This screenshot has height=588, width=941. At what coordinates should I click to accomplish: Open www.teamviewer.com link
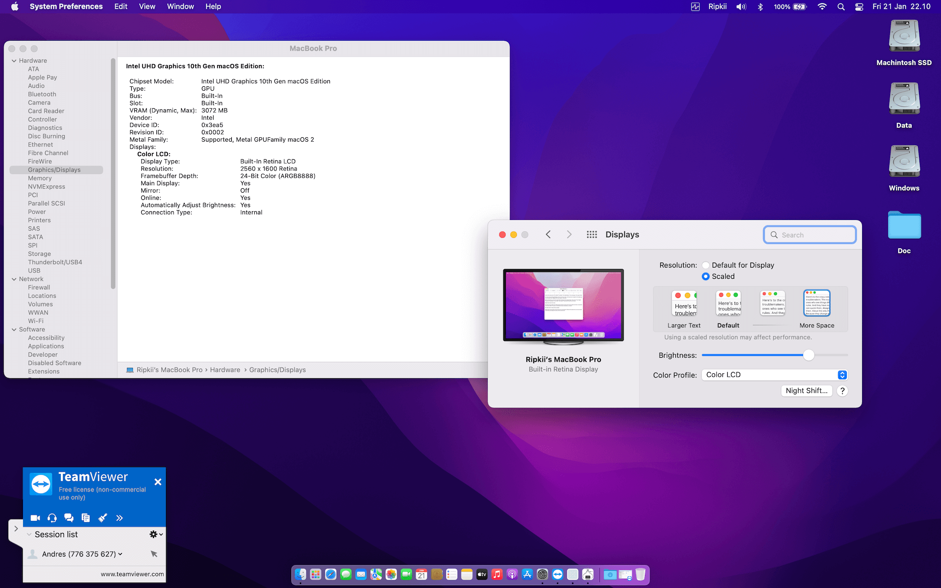click(x=132, y=574)
